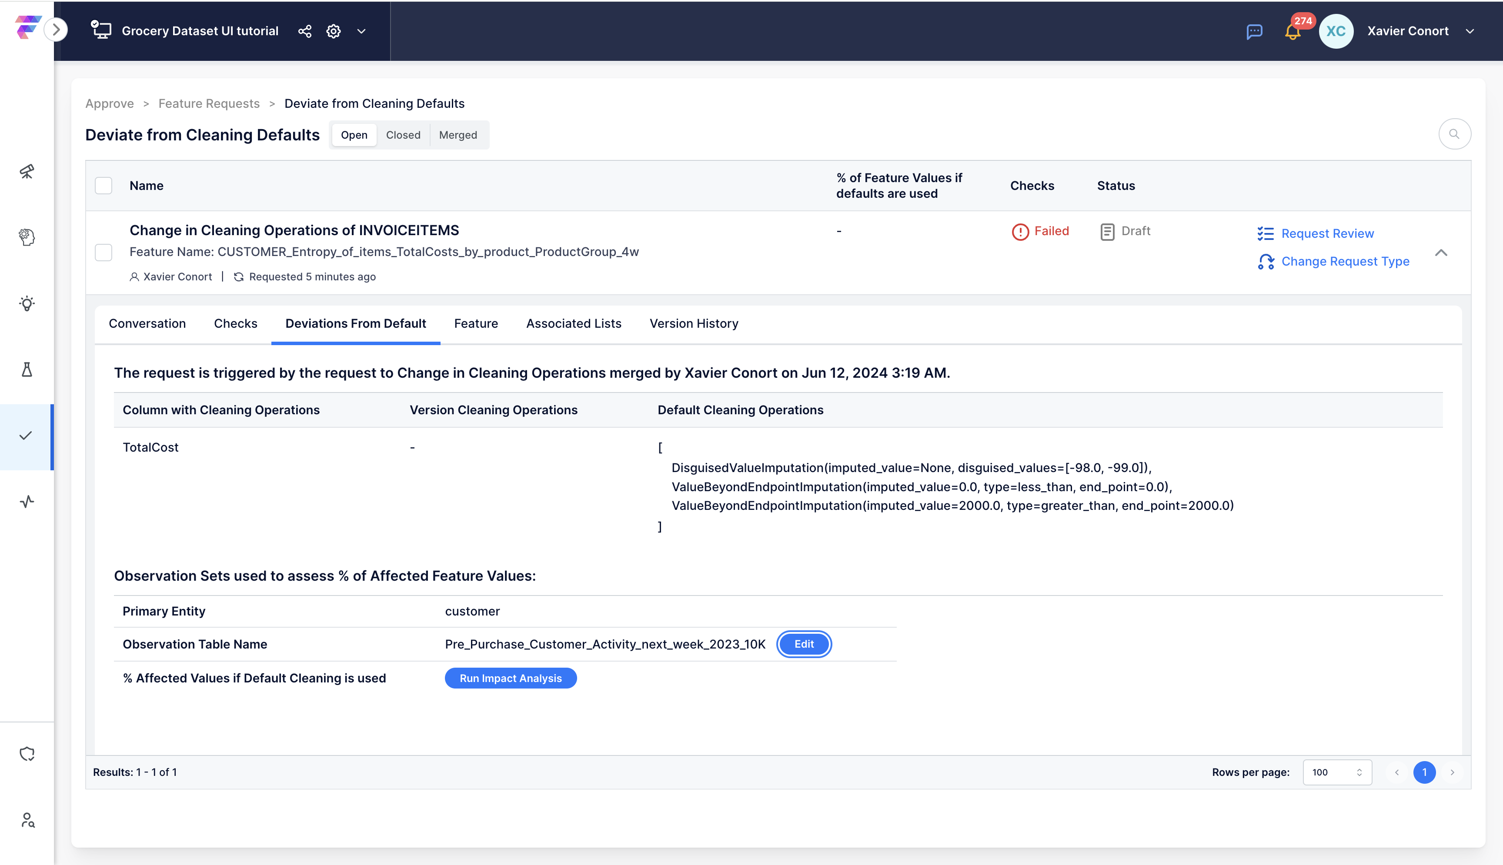Click the Change Request Type icon

[1265, 261]
